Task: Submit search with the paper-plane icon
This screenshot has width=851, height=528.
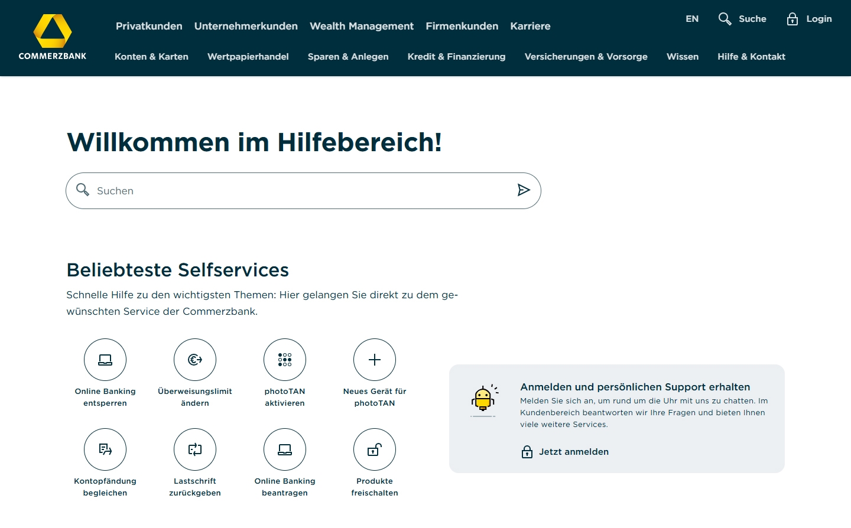Action: (524, 190)
